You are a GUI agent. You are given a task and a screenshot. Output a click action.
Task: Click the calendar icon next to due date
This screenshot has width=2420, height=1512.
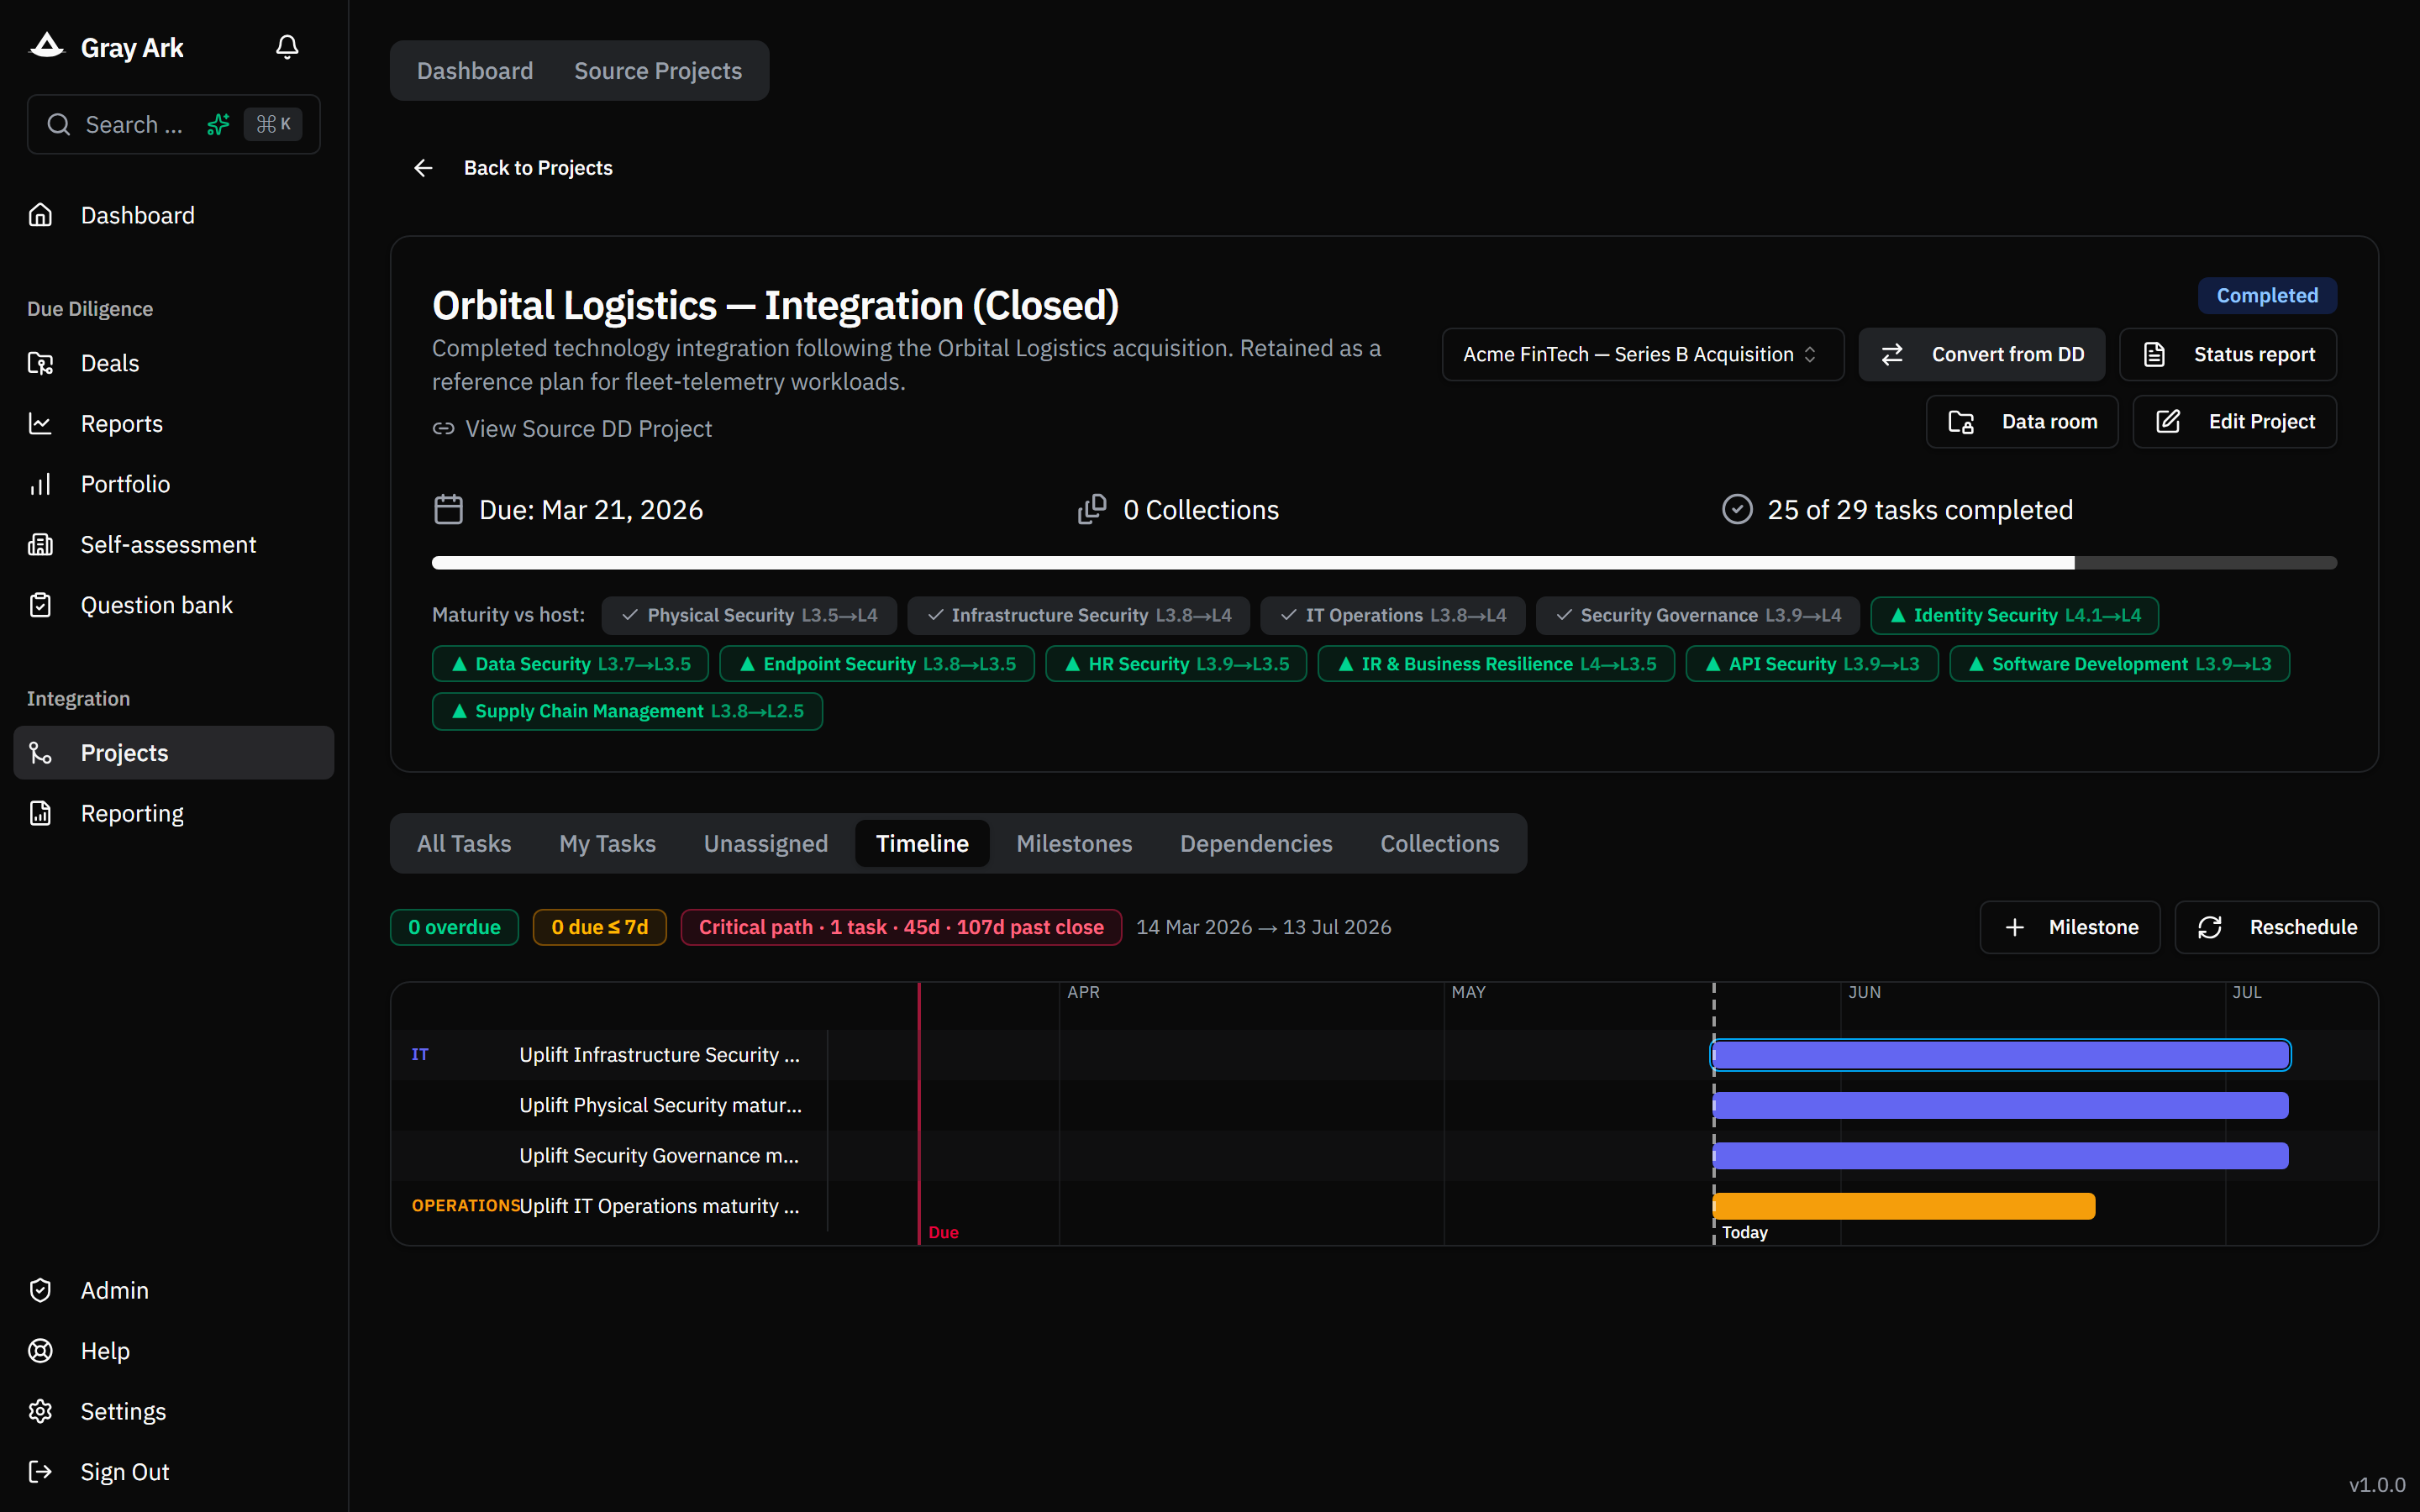(448, 510)
